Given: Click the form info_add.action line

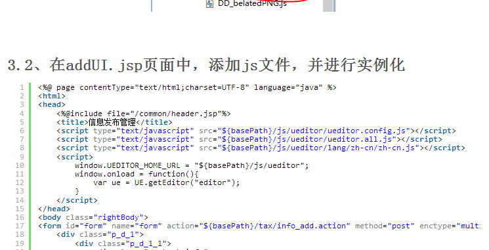Looking at the screenshot, I should [259, 226].
